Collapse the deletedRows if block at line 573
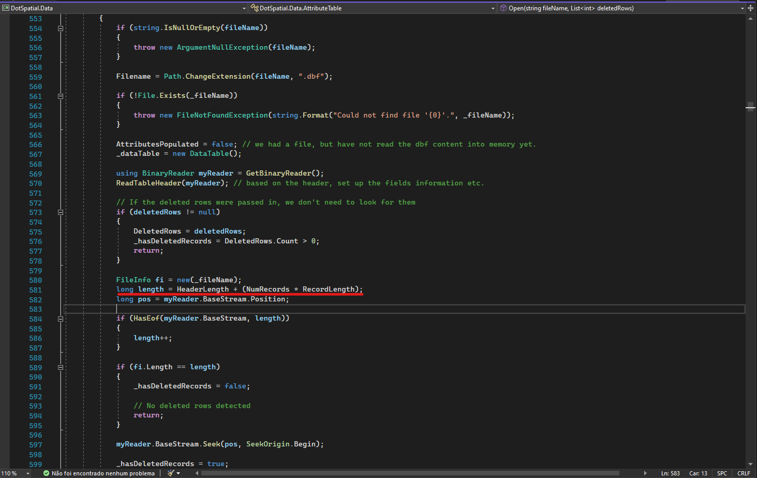 pyautogui.click(x=61, y=212)
